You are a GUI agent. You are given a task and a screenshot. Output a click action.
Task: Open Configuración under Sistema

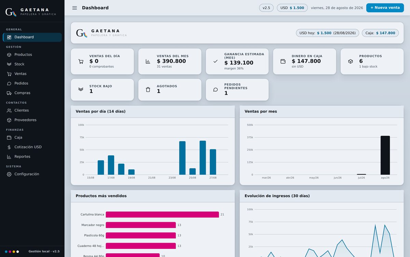[32, 174]
